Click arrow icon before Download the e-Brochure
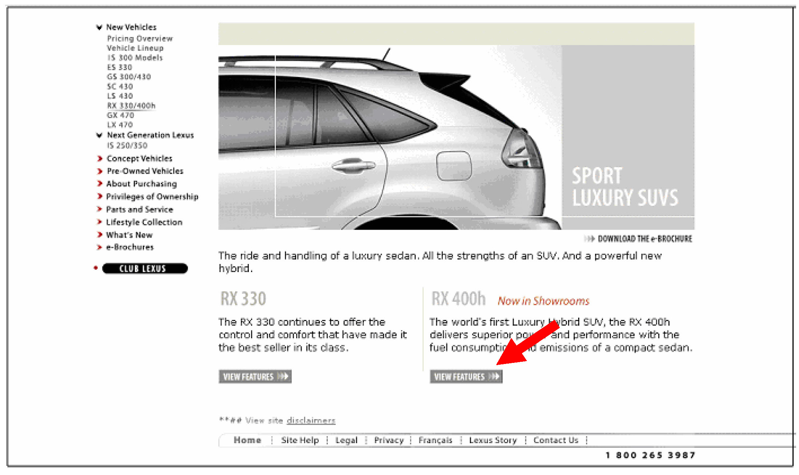799x475 pixels. click(589, 239)
